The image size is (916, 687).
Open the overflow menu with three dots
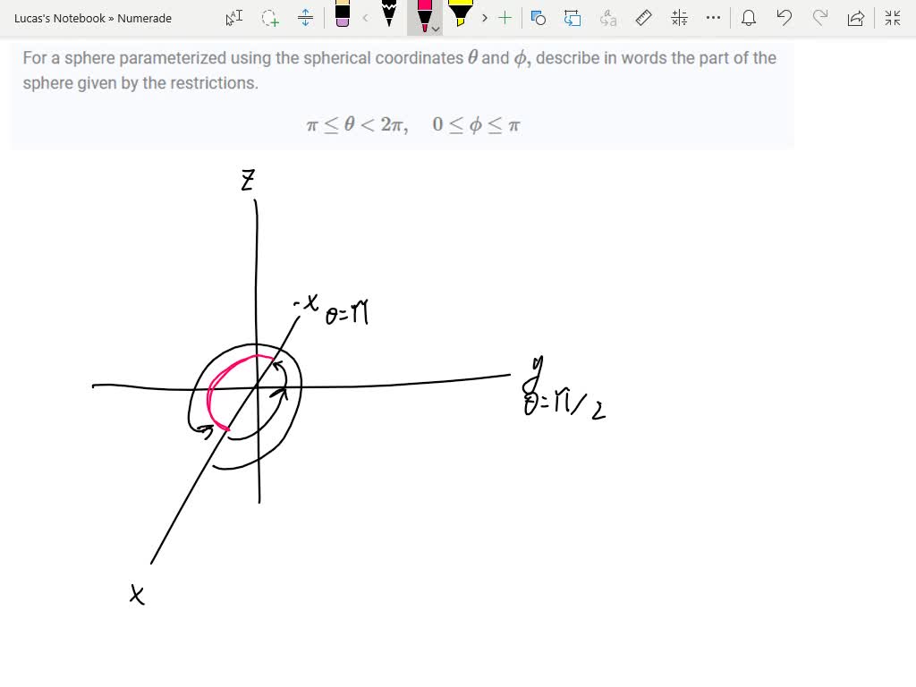click(x=713, y=18)
